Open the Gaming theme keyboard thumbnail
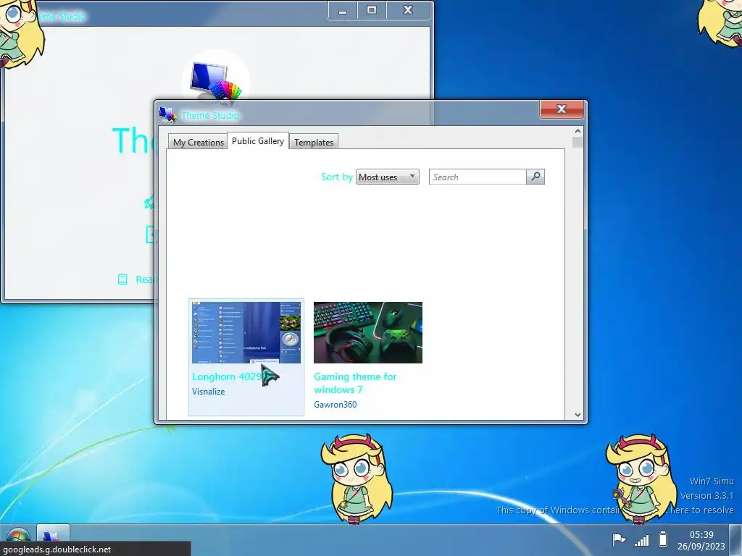 tap(367, 332)
